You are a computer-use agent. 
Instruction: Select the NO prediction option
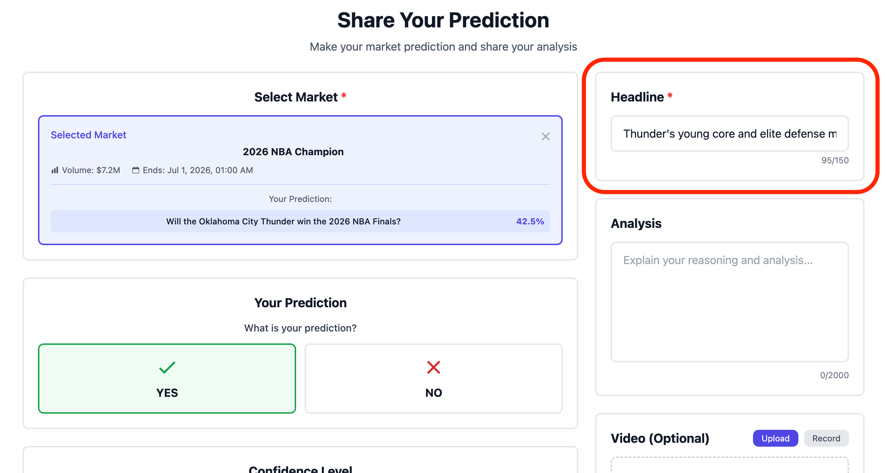point(433,379)
